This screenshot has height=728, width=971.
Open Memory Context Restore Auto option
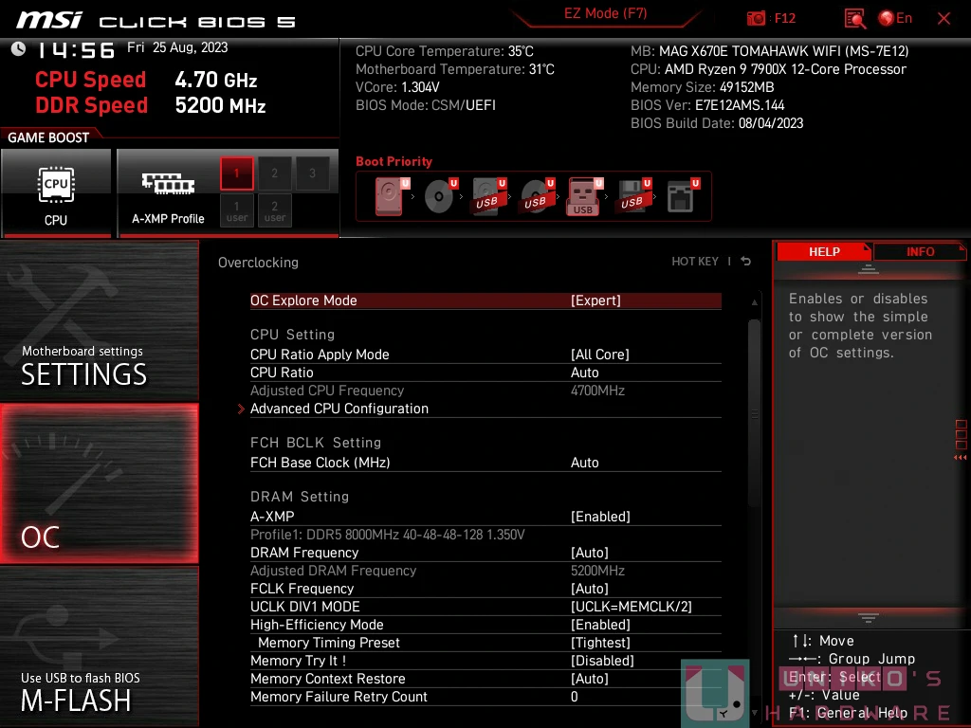tap(485, 679)
